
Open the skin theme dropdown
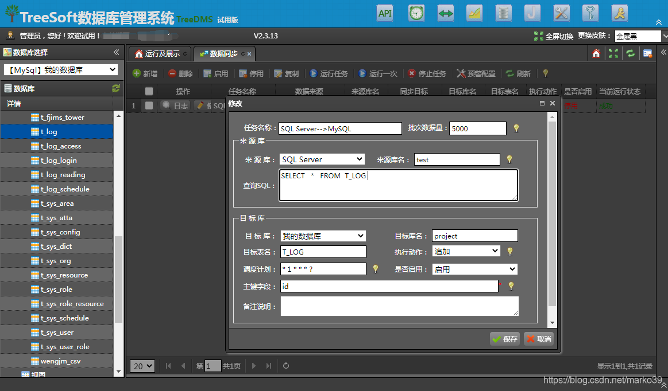pyautogui.click(x=641, y=36)
